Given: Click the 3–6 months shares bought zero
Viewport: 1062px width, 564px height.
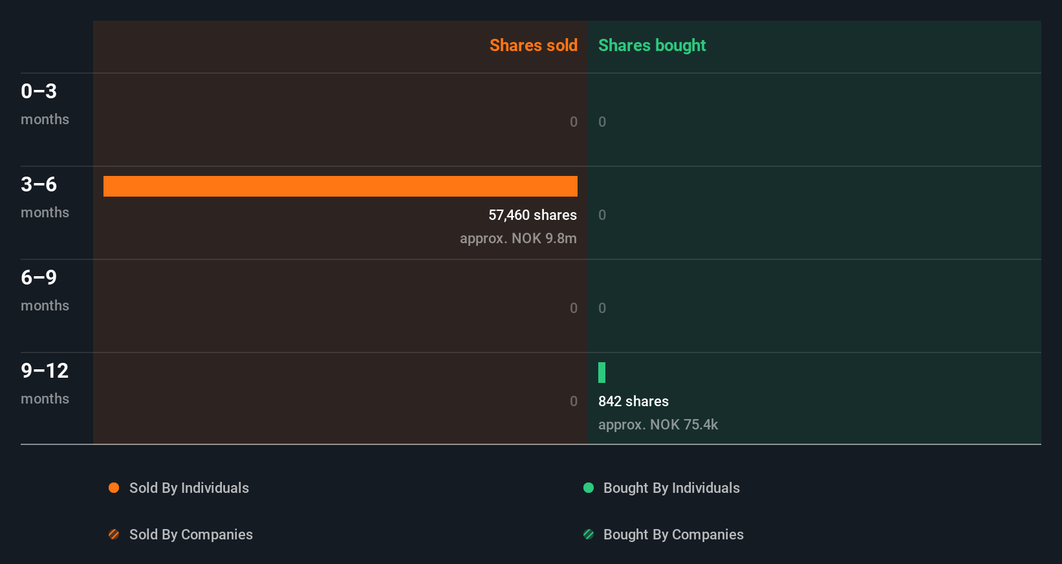Looking at the screenshot, I should click(x=602, y=215).
